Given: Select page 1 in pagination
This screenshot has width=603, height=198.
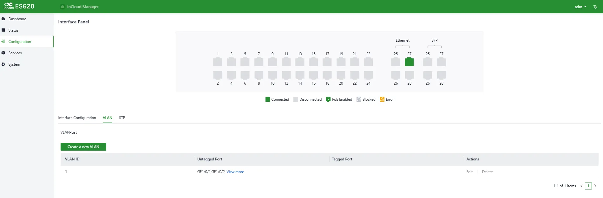Looking at the screenshot, I should pos(588,186).
